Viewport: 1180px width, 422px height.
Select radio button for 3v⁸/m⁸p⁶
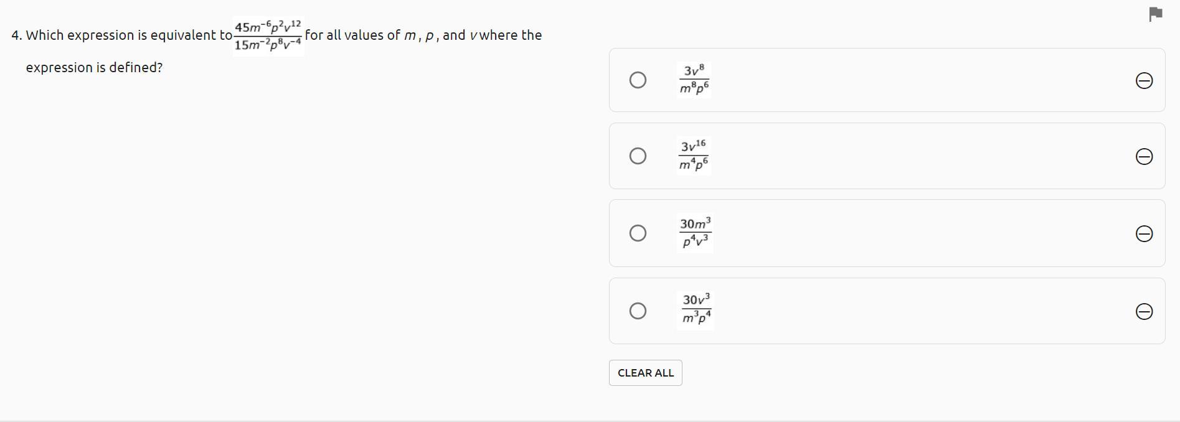click(638, 80)
